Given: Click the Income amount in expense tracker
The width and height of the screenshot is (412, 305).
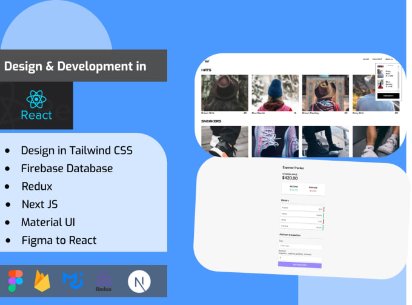Looking at the screenshot, I should point(293,190).
